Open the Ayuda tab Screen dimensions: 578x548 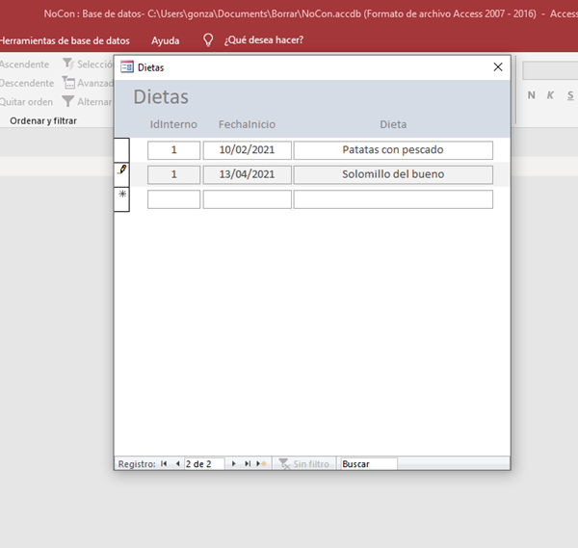(165, 40)
